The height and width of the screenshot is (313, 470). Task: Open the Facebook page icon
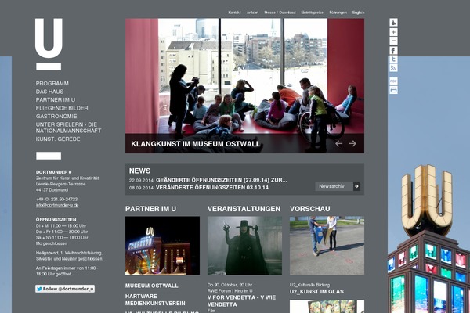393,50
